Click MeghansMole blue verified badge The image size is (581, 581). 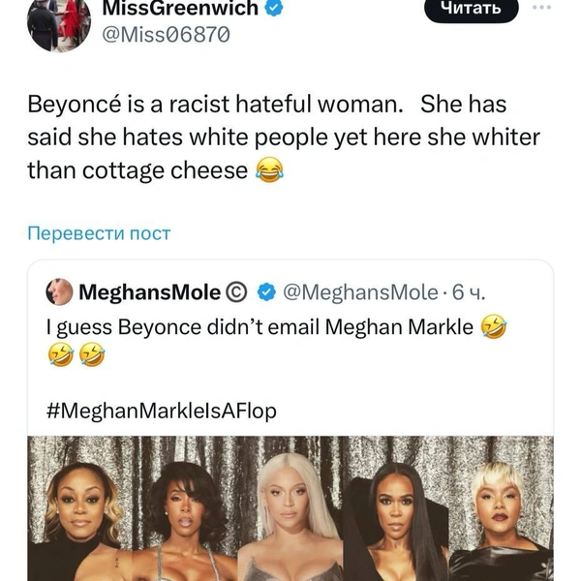tap(267, 292)
